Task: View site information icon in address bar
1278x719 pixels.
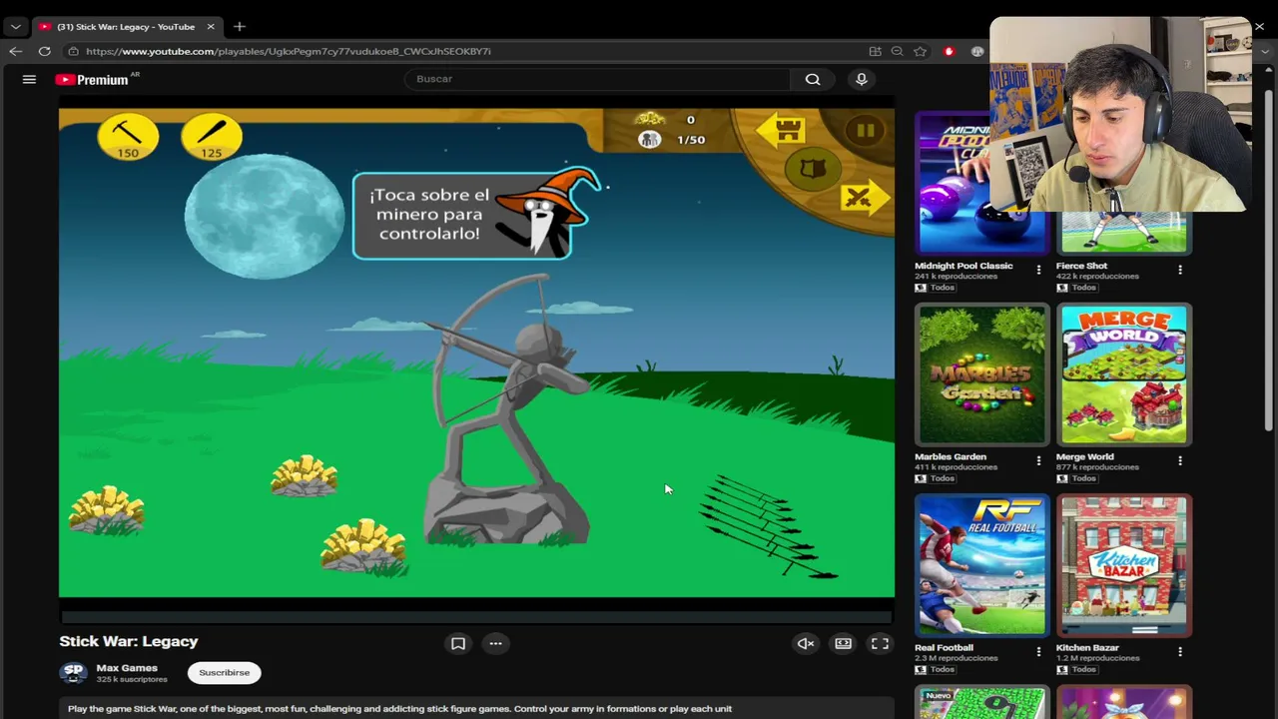Action: pyautogui.click(x=74, y=51)
